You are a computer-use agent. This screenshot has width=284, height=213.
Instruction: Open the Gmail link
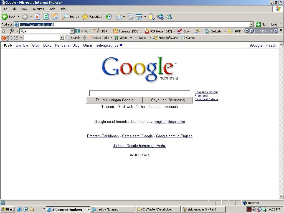[x=88, y=45]
